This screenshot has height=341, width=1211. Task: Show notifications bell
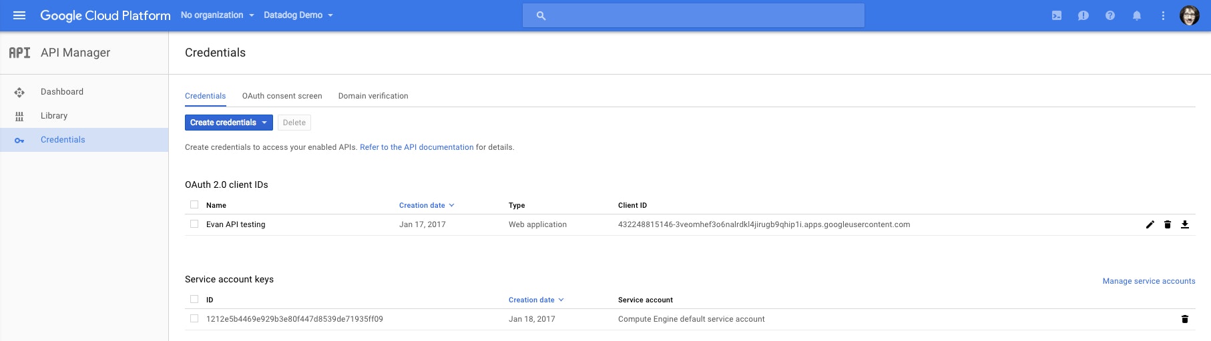pos(1137,15)
